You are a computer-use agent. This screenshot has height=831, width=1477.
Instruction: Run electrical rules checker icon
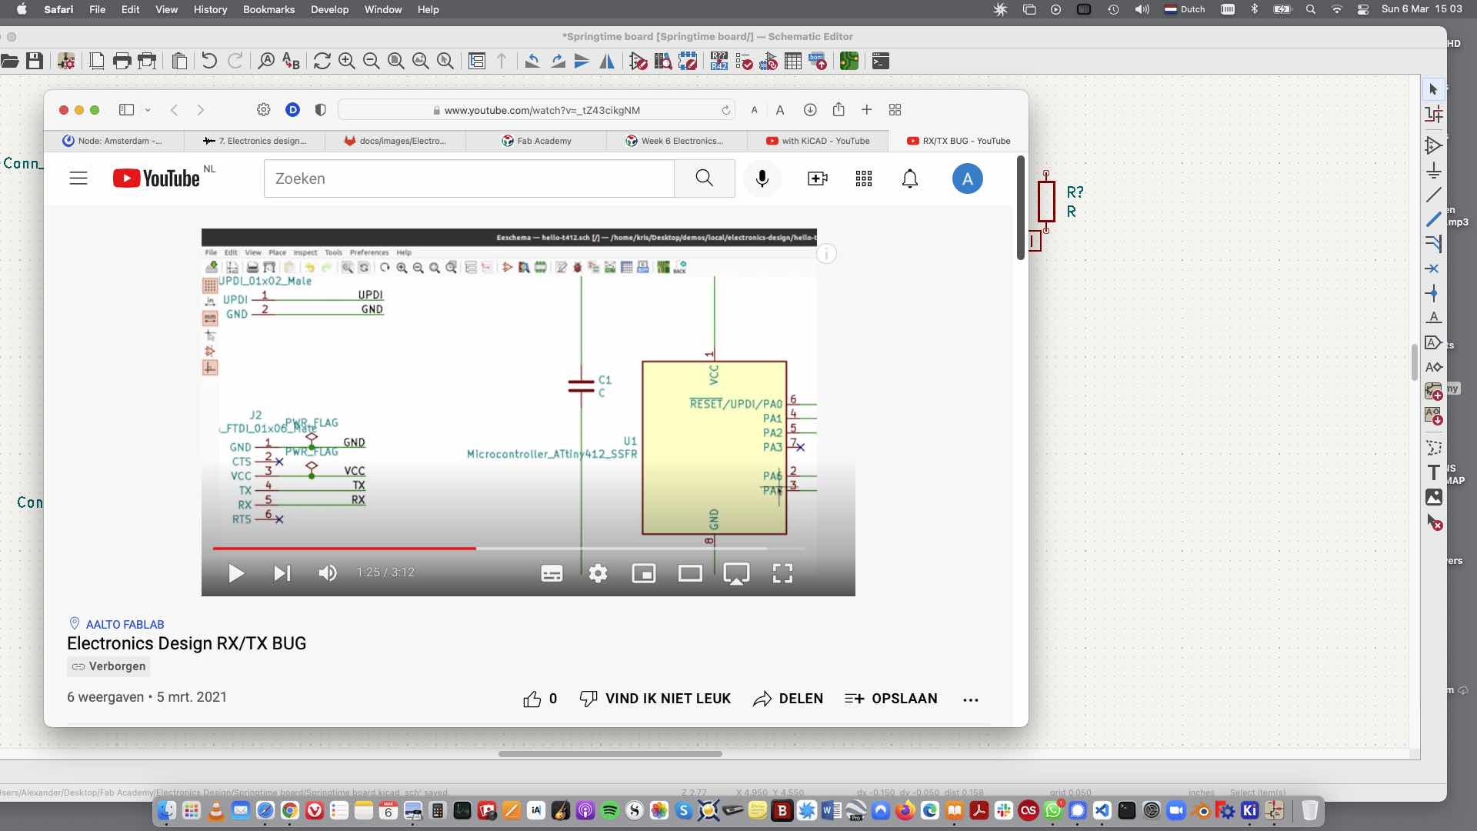point(744,61)
